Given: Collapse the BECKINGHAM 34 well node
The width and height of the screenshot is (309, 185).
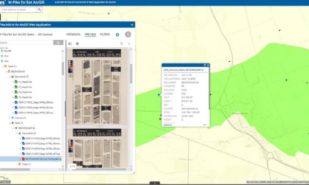Looking at the screenshot, I should (x=14, y=128).
